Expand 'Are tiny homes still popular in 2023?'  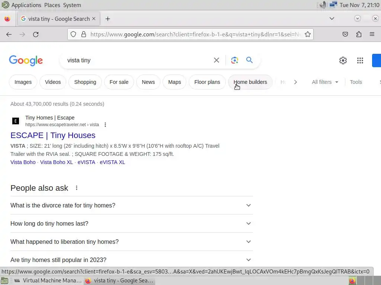[x=131, y=260]
